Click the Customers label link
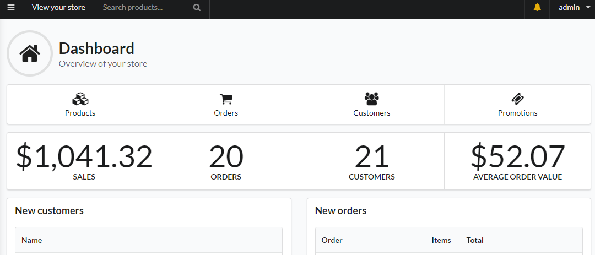 coord(371,113)
